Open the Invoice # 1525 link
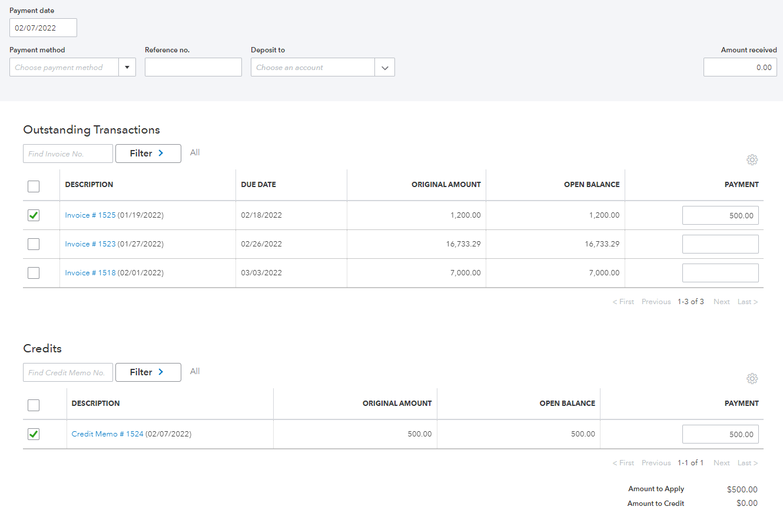 pos(90,215)
